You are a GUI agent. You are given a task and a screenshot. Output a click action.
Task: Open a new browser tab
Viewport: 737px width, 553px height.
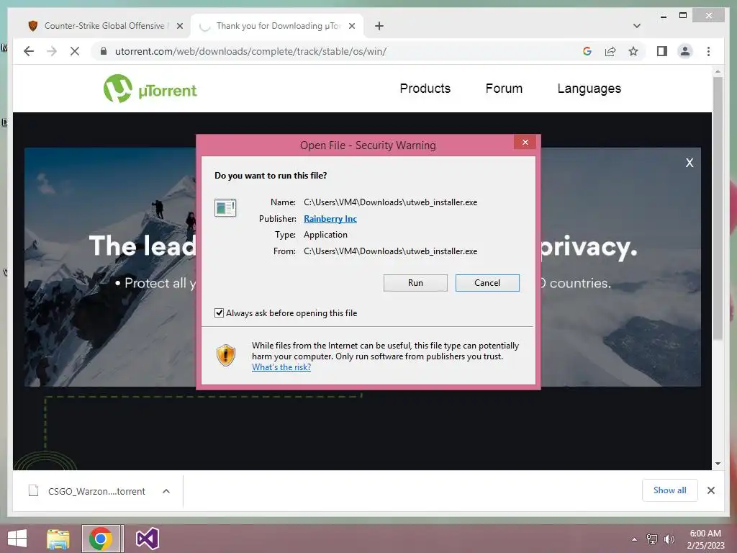point(379,27)
